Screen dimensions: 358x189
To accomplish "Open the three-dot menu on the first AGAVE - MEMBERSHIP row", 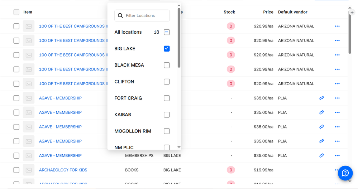I will click(337, 98).
